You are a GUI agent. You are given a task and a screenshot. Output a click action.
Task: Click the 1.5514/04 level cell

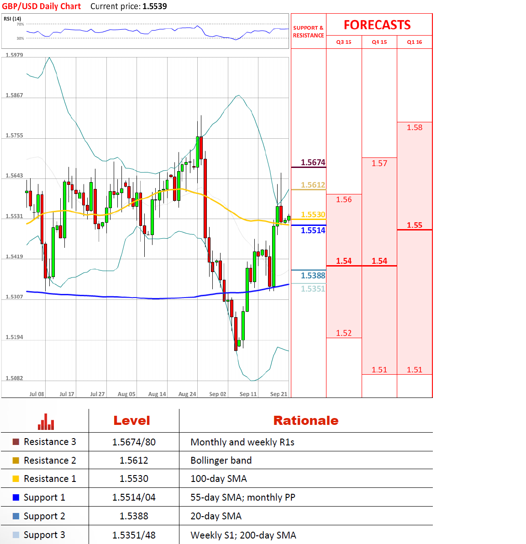pyautogui.click(x=134, y=497)
